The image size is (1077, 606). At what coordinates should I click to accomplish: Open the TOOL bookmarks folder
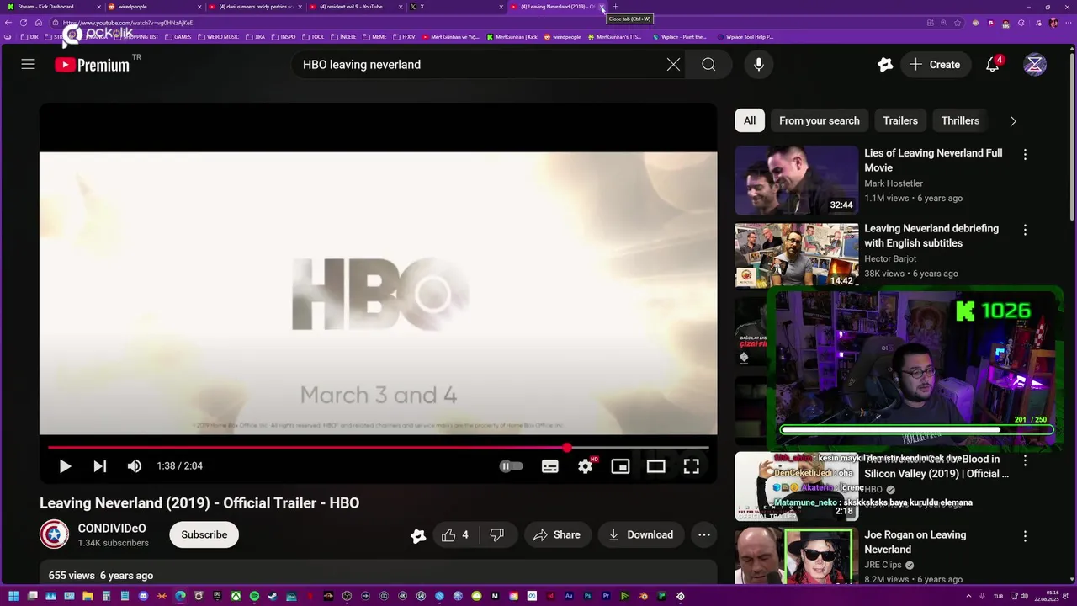click(313, 37)
